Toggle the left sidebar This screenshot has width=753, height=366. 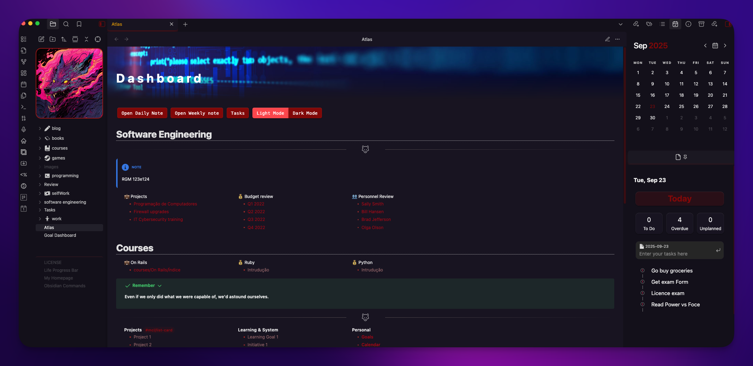[102, 24]
